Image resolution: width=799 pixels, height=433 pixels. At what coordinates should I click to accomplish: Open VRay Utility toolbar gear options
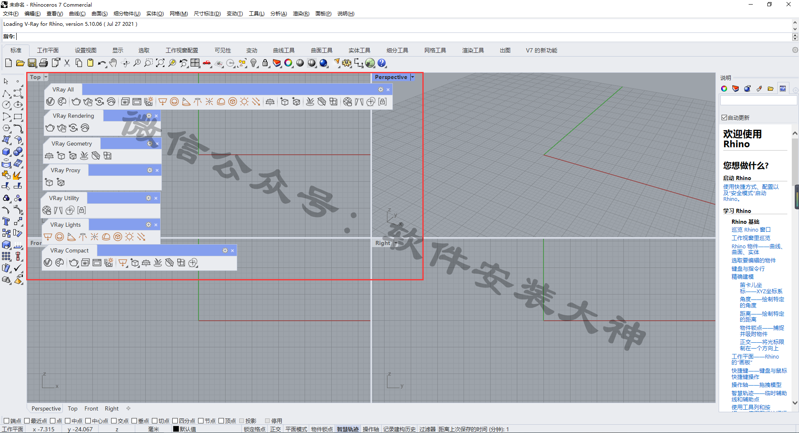149,198
